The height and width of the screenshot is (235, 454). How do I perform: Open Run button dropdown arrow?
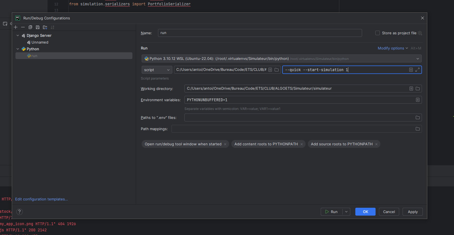click(346, 212)
